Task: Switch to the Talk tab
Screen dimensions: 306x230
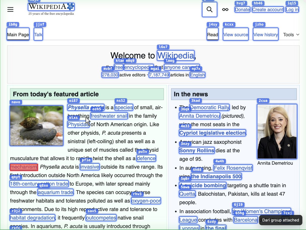Action: pos(38,35)
